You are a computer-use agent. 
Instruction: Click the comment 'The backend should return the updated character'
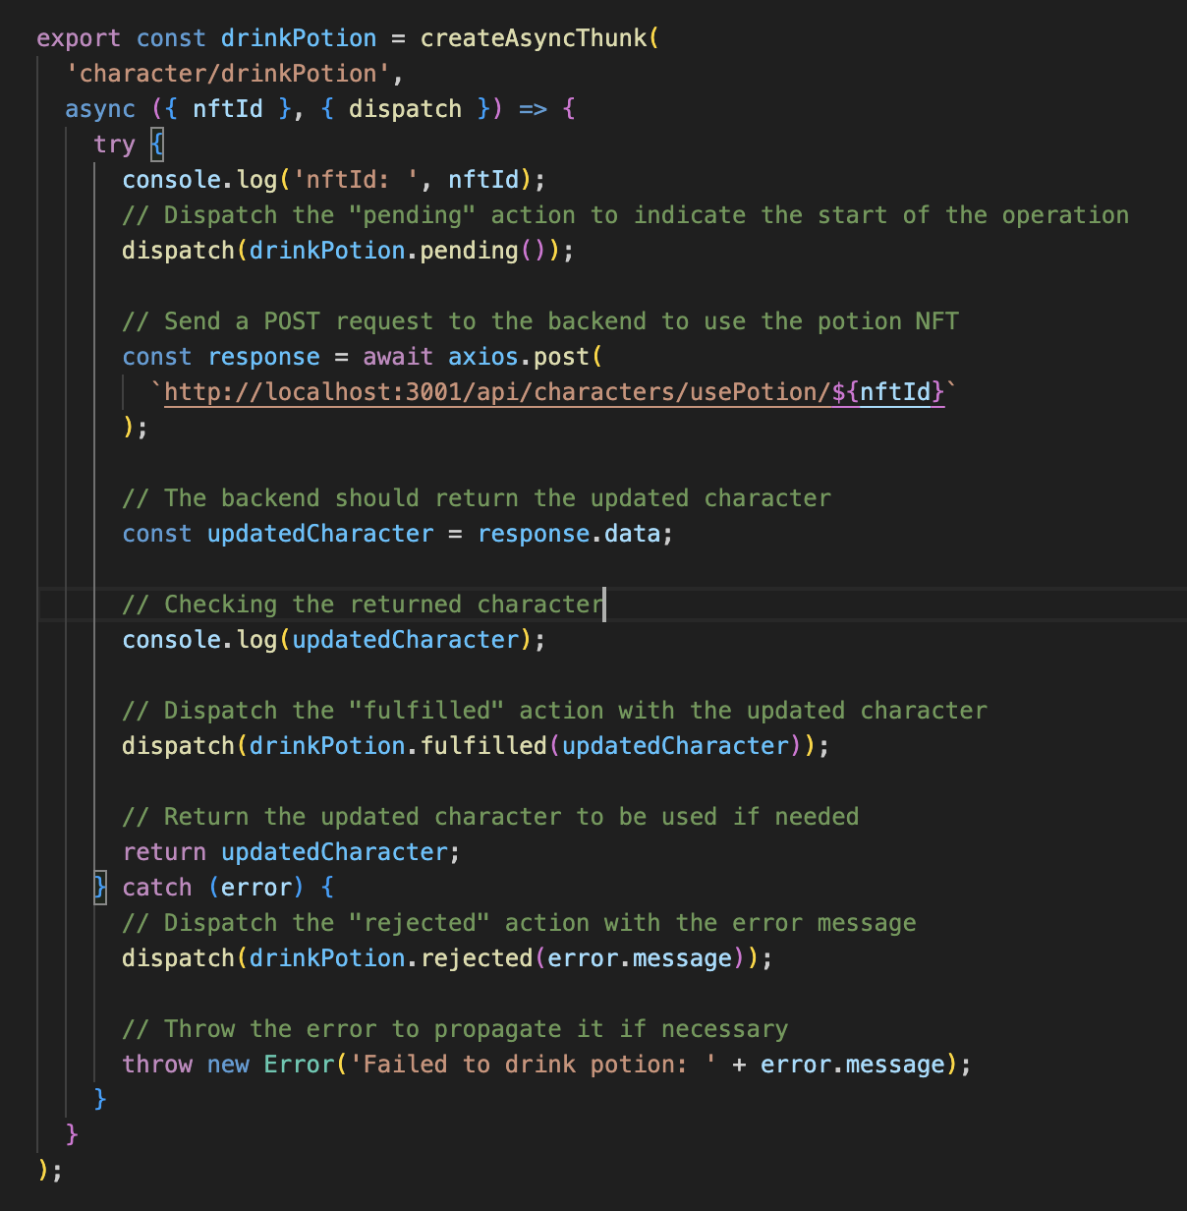click(477, 498)
